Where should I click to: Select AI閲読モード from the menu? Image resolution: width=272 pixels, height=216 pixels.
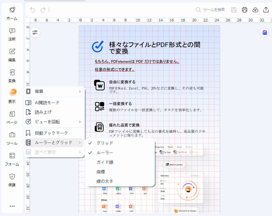point(54,103)
